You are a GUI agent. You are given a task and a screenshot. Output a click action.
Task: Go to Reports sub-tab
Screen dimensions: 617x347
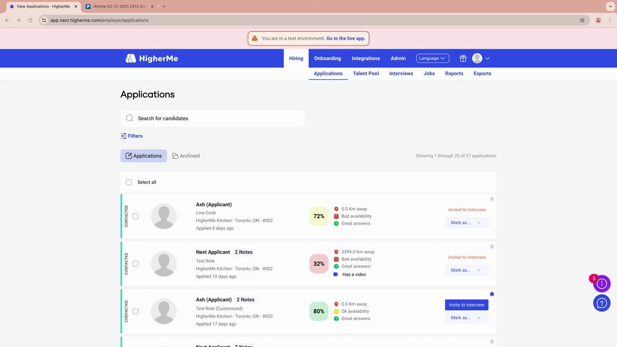[454, 73]
